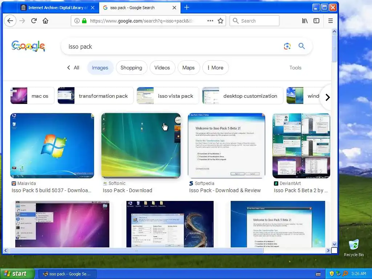Click the Softpedia source label

[x=205, y=183]
